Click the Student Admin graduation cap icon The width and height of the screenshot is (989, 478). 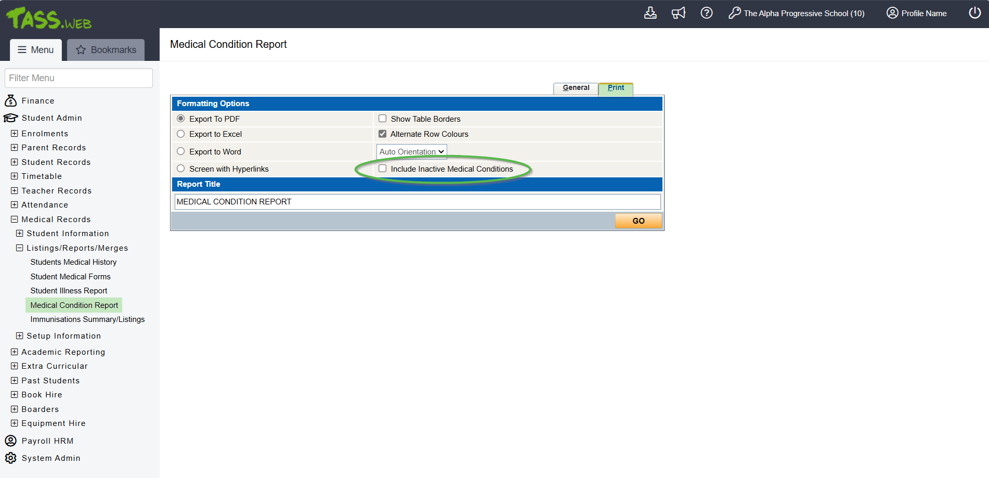(11, 118)
